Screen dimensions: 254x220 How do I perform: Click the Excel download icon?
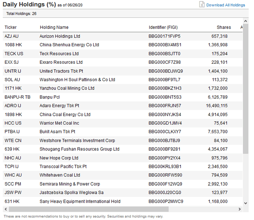coord(202,4)
